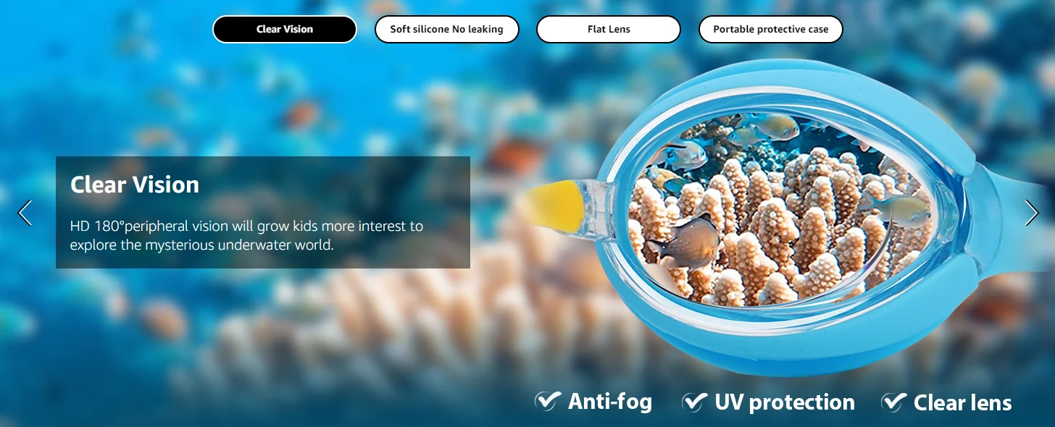Click the HD 180° peripheral vision description
This screenshot has height=427, width=1055.
point(246,235)
